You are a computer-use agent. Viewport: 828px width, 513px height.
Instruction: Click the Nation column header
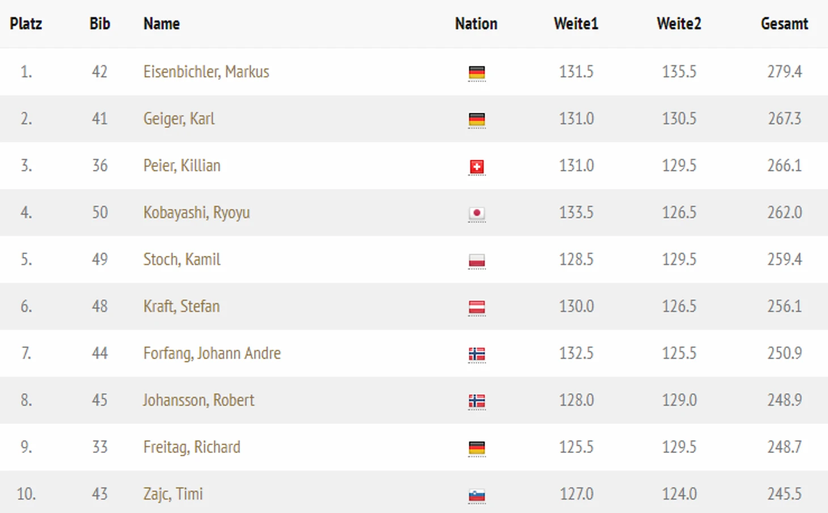pos(476,24)
